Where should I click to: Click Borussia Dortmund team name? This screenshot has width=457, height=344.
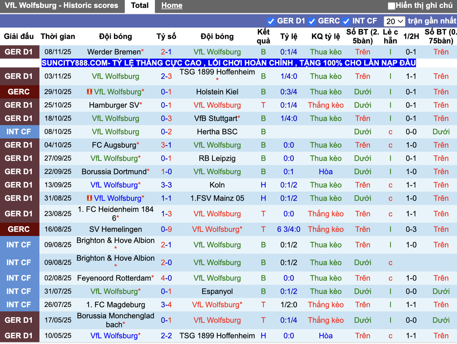(x=114, y=171)
